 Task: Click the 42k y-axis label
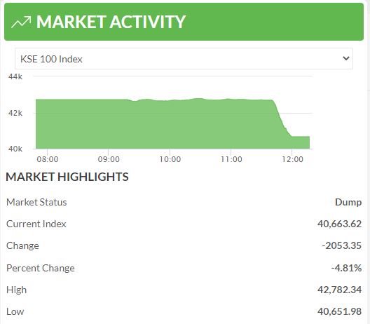[x=15, y=113]
